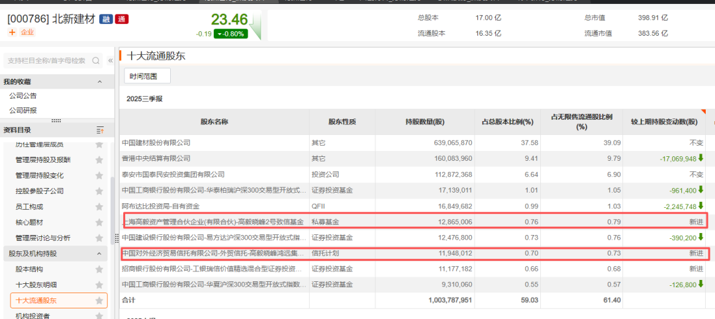The image size is (715, 319).
Task: Collapse the sidebar with the « icon
Action: (111, 61)
